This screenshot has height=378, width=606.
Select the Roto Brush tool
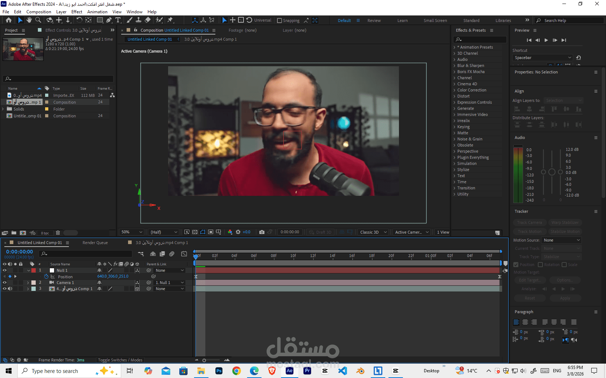159,20
